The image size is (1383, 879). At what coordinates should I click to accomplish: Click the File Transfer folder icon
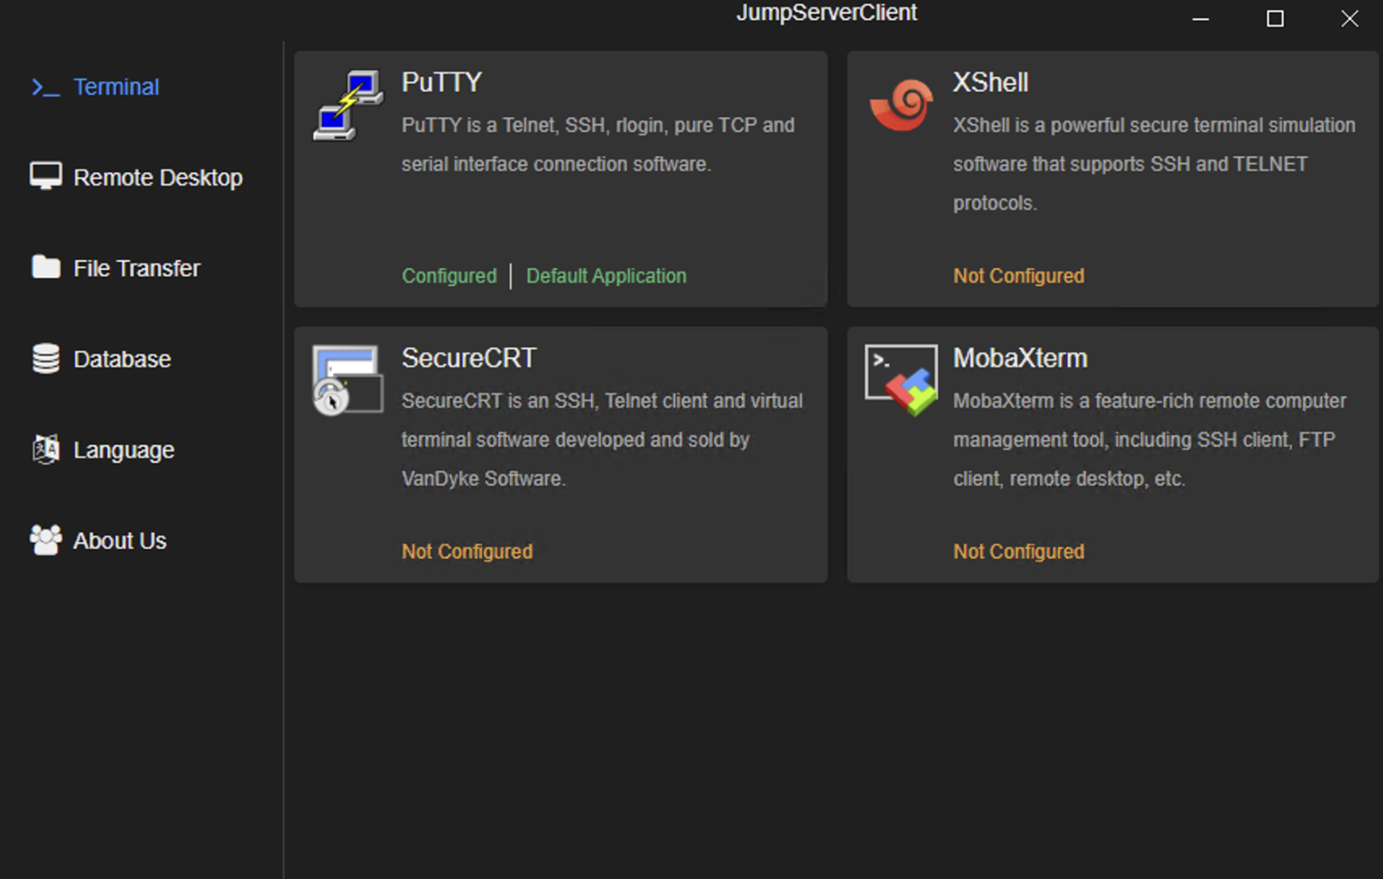tap(45, 267)
